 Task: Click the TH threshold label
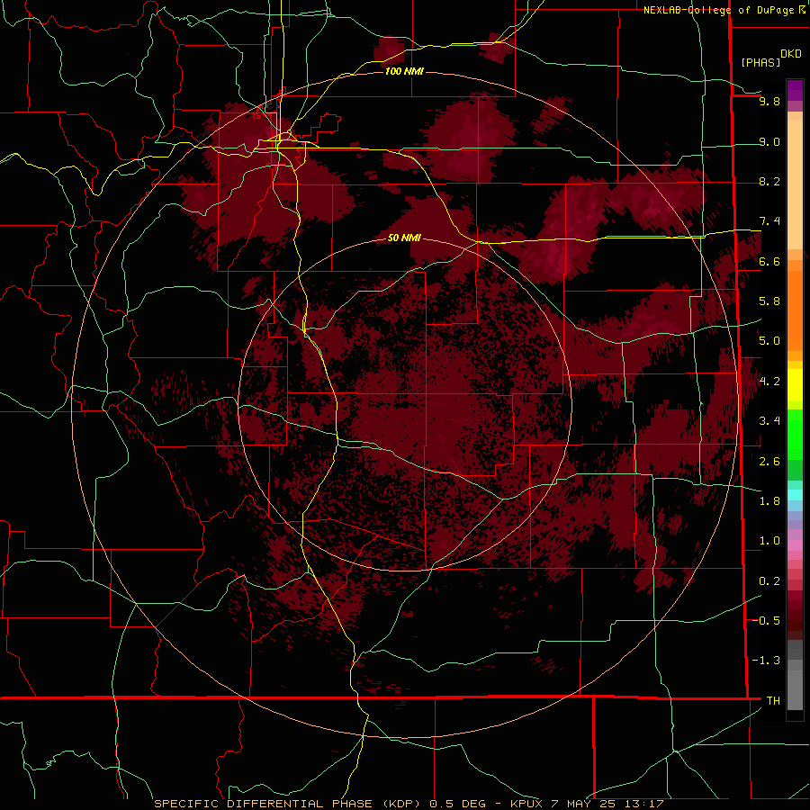[x=773, y=701]
